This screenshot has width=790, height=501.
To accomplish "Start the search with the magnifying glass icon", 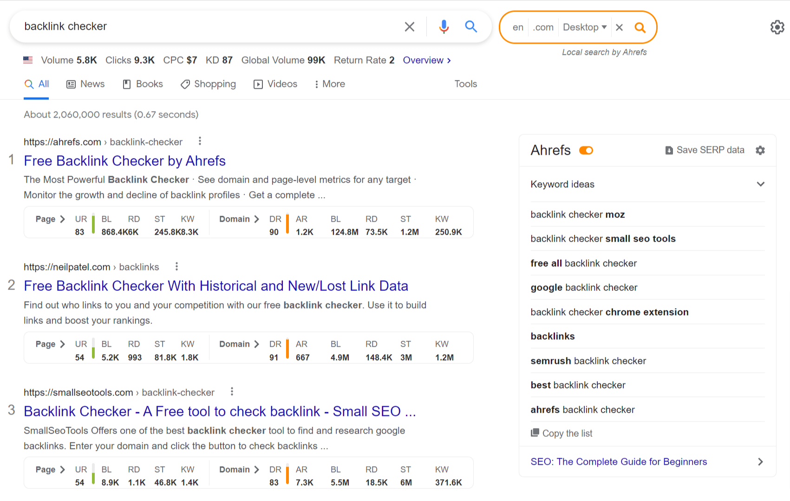I will (471, 26).
